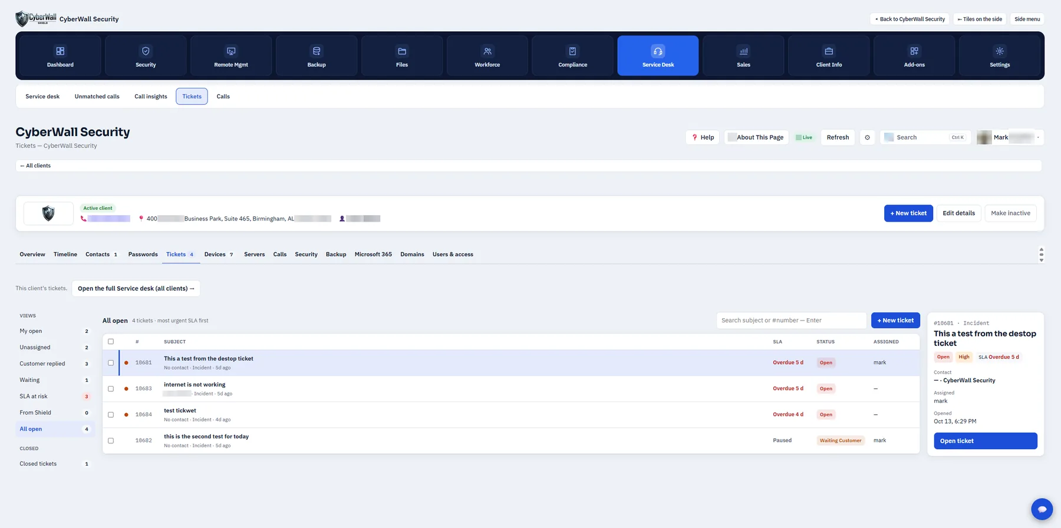Viewport: 1061px width, 528px height.
Task: Click the location pin icon by address
Action: point(141,219)
